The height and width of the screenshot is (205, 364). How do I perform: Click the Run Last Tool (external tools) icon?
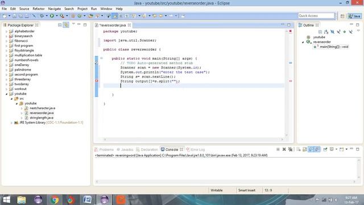[62, 16]
